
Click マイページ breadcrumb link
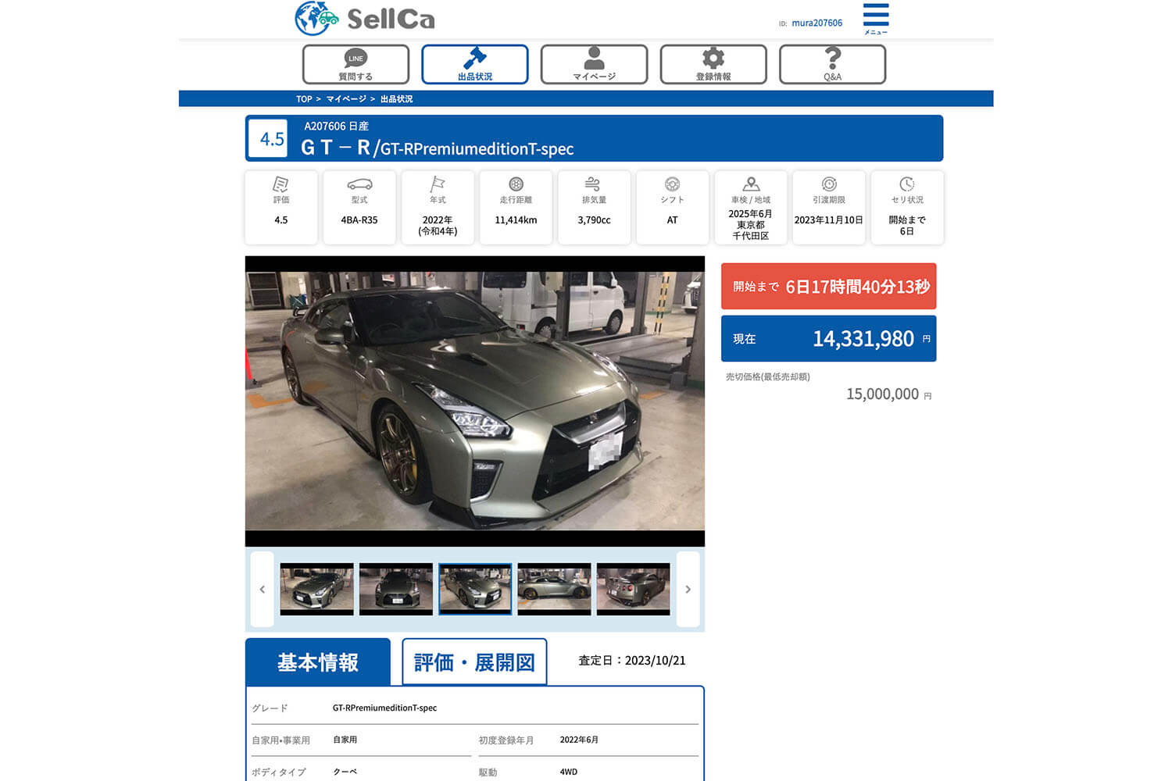[x=346, y=99]
